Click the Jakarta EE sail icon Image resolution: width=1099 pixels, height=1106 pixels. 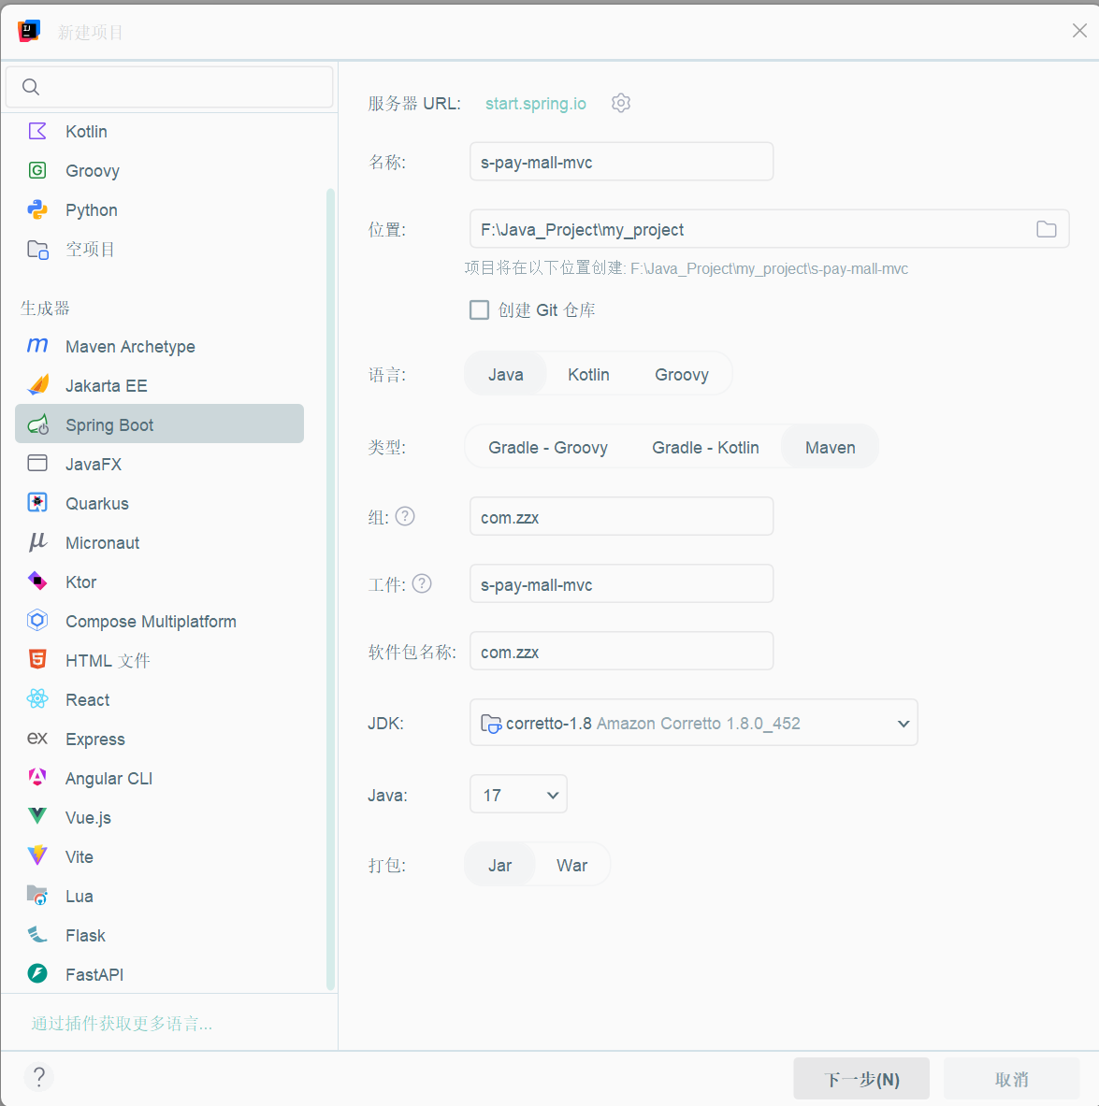click(x=37, y=385)
